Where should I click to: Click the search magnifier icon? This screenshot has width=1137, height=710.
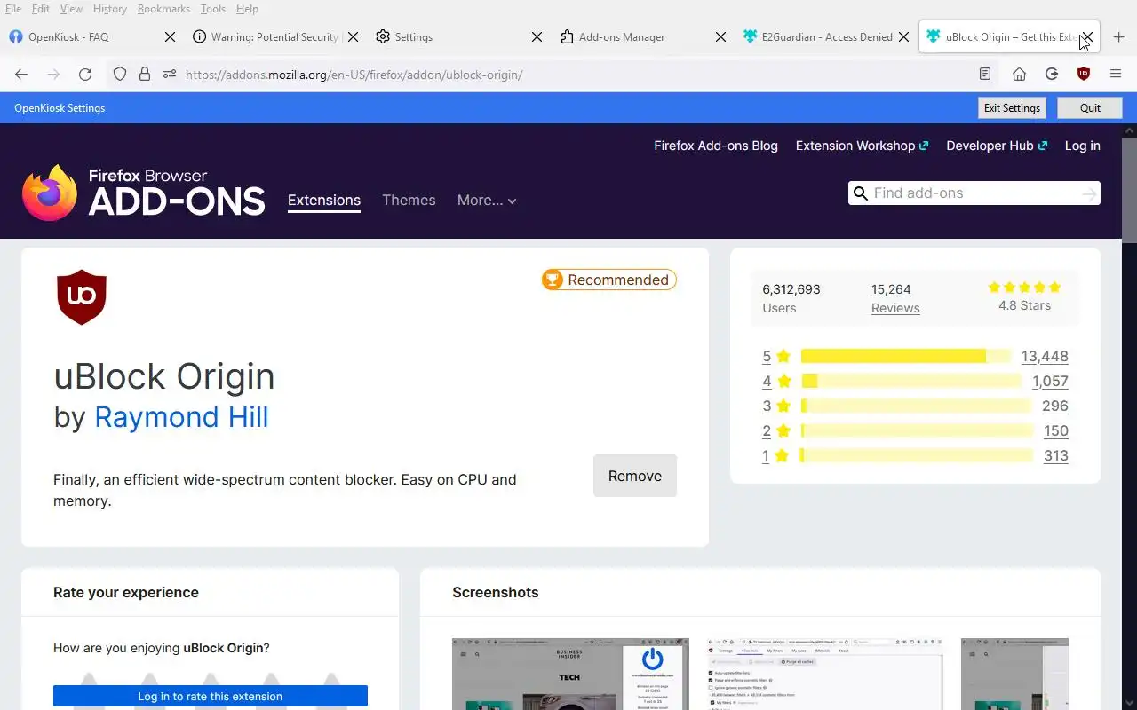coord(860,193)
